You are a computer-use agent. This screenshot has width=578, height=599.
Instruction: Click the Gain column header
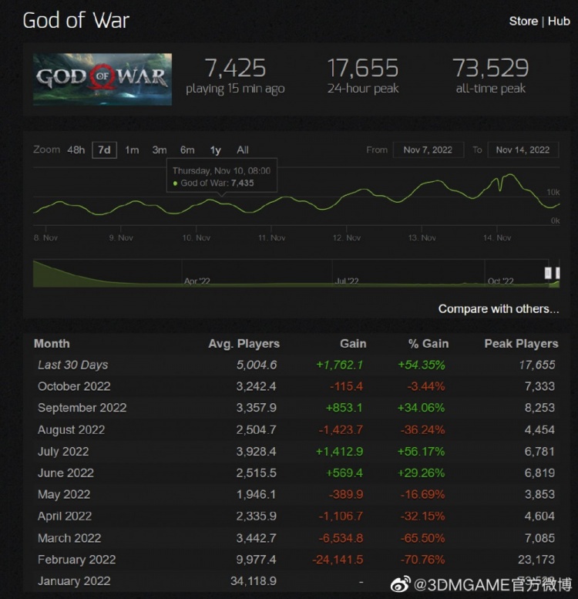[x=353, y=343]
